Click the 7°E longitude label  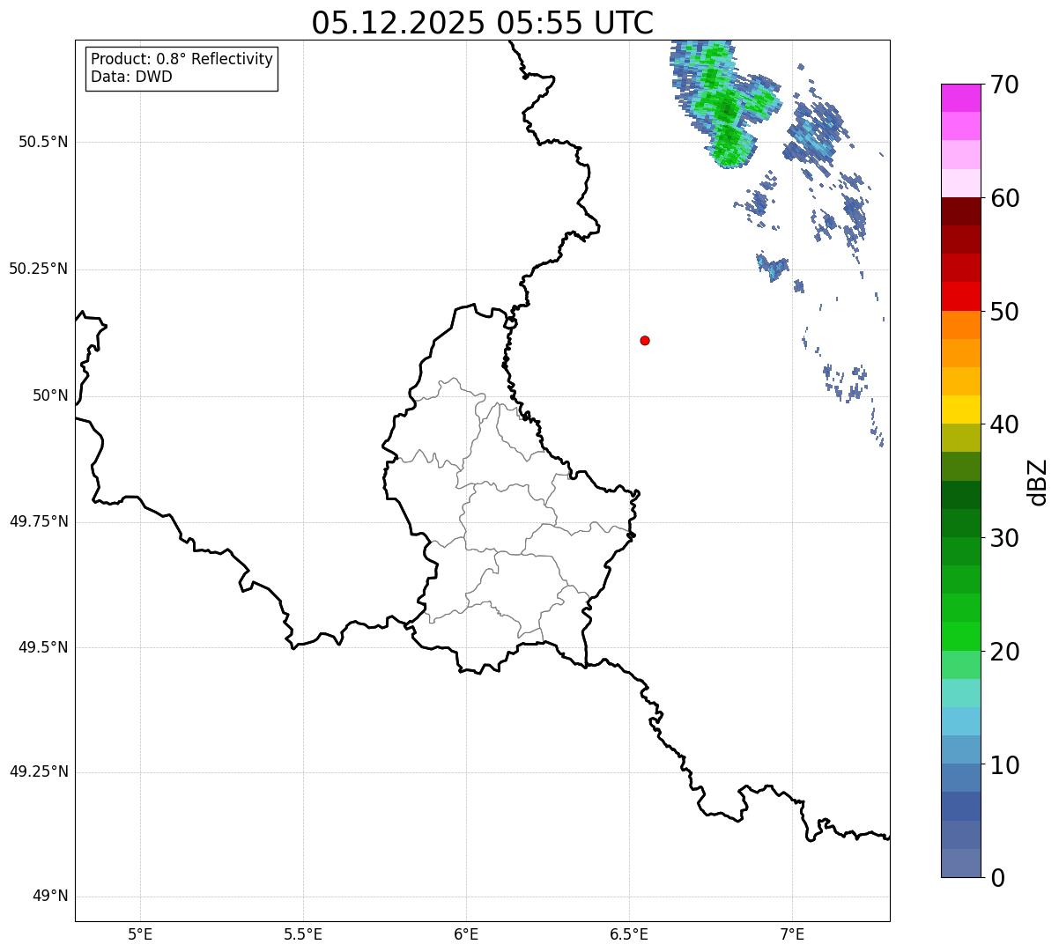792,934
